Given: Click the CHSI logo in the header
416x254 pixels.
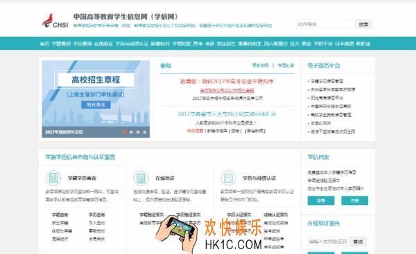Looking at the screenshot, I should coord(55,21).
